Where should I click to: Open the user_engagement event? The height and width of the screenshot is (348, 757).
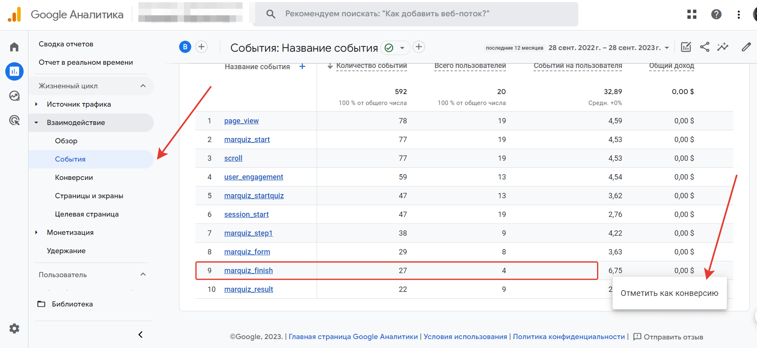254,177
